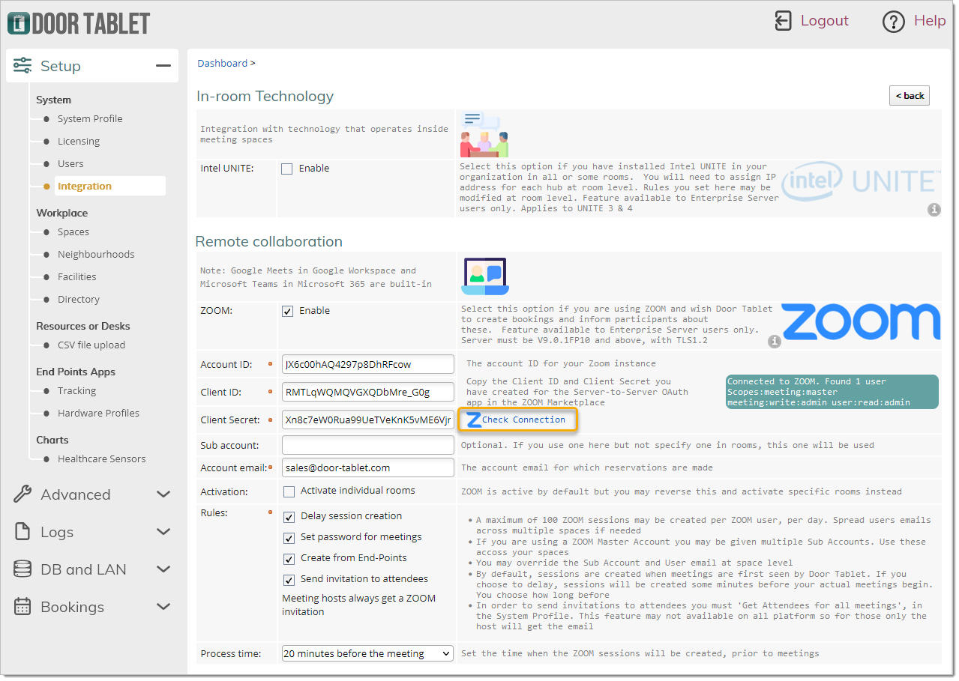The image size is (959, 681).
Task: Open Facilities in sidebar
Action: [77, 276]
